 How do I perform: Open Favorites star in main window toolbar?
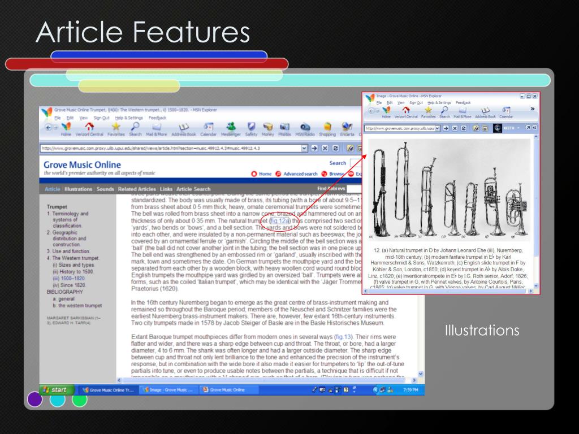point(116,129)
